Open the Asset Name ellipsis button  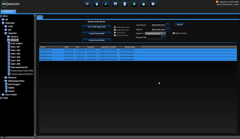point(168,25)
